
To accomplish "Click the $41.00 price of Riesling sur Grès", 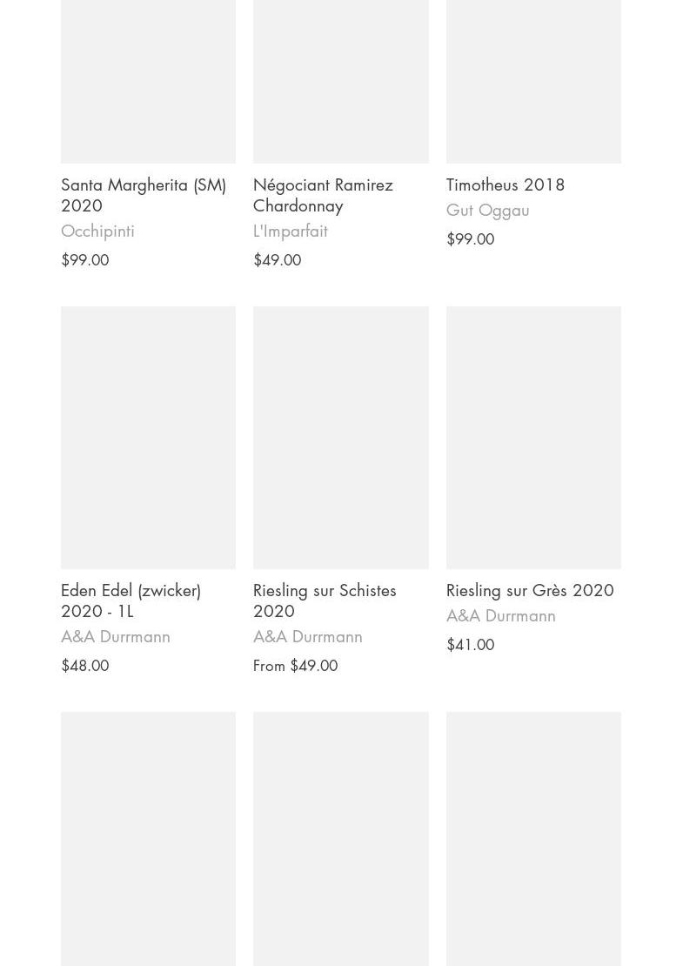I will coord(470,644).
